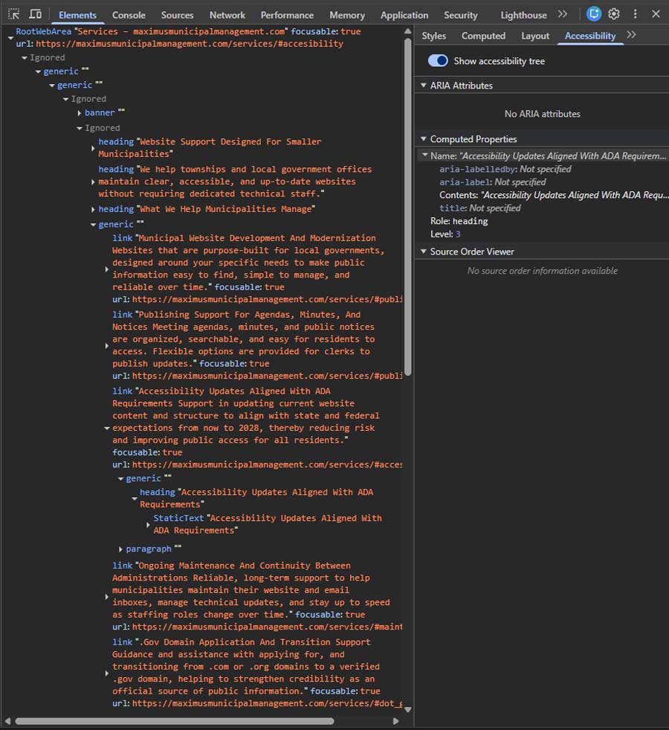Open the Sources tab
Image resolution: width=669 pixels, height=730 pixels.
[177, 15]
